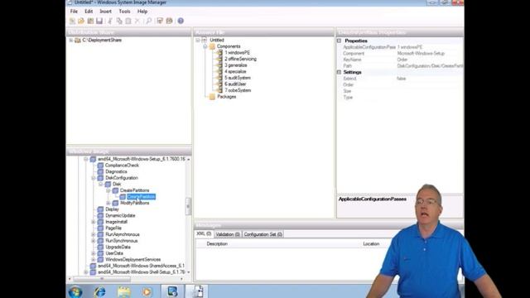Expand the ModifyPartitions node
The width and height of the screenshot is (530, 298).
[x=108, y=203]
